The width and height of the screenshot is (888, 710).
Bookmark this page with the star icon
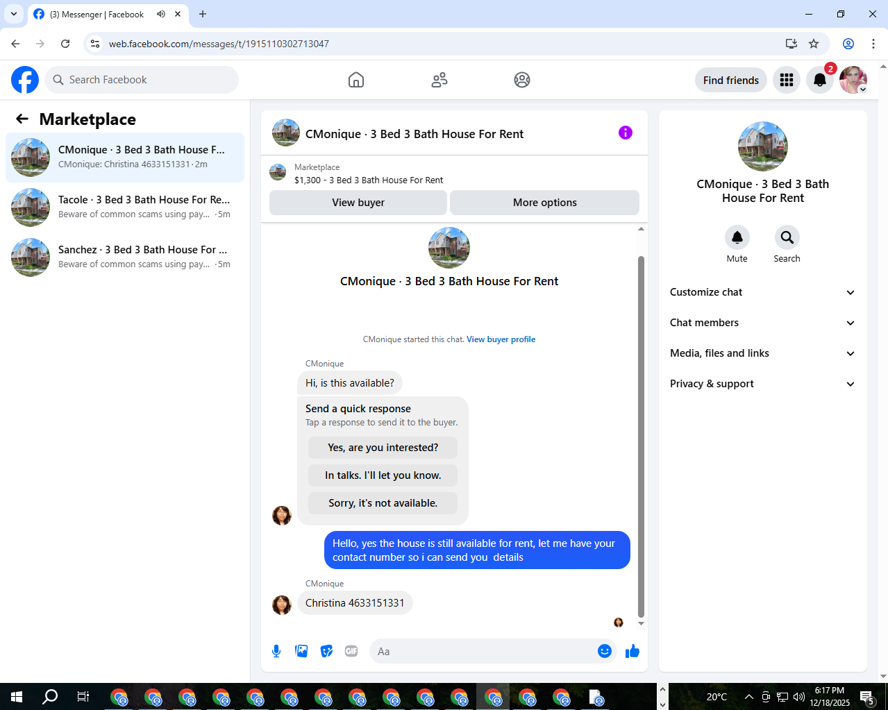[814, 44]
